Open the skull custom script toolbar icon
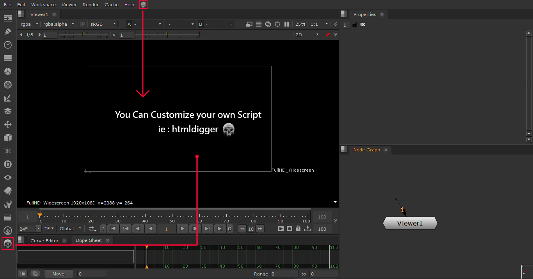Image resolution: width=533 pixels, height=279 pixels. coord(7,244)
